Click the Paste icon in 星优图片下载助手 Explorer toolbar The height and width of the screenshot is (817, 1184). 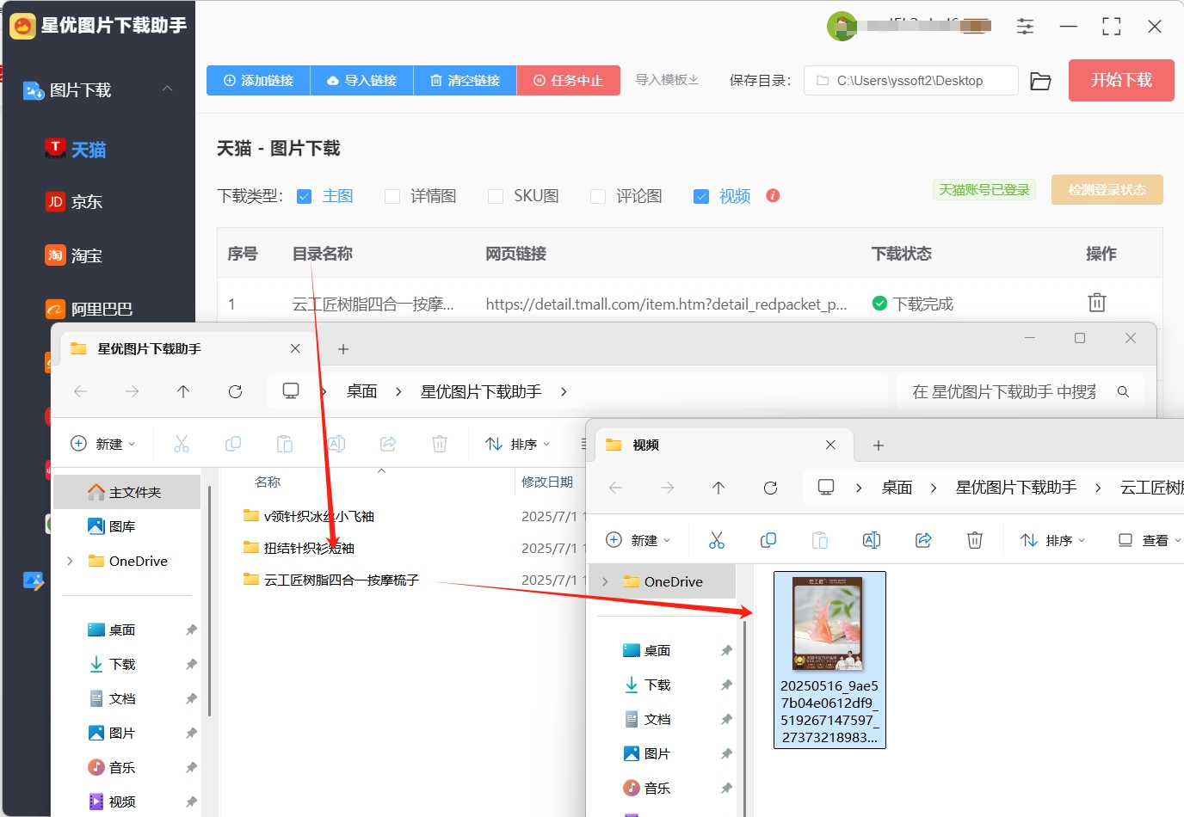(x=284, y=444)
